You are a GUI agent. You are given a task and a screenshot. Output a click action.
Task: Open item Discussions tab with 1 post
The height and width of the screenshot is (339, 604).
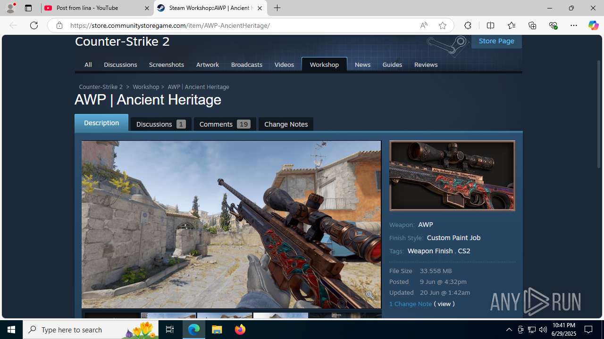point(161,124)
